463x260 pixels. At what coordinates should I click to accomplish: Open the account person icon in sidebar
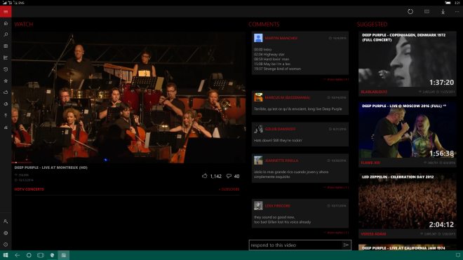click(6, 221)
